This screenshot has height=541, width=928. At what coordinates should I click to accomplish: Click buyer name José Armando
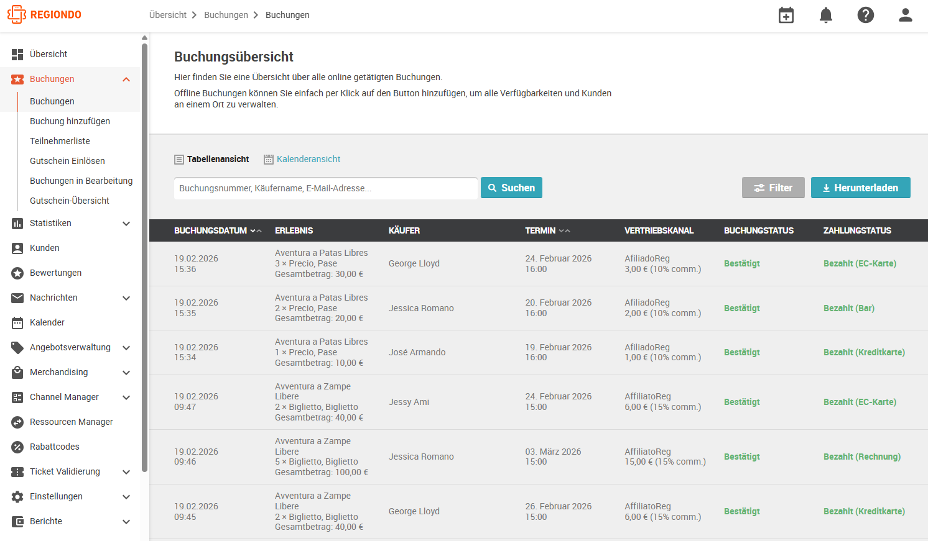point(417,352)
